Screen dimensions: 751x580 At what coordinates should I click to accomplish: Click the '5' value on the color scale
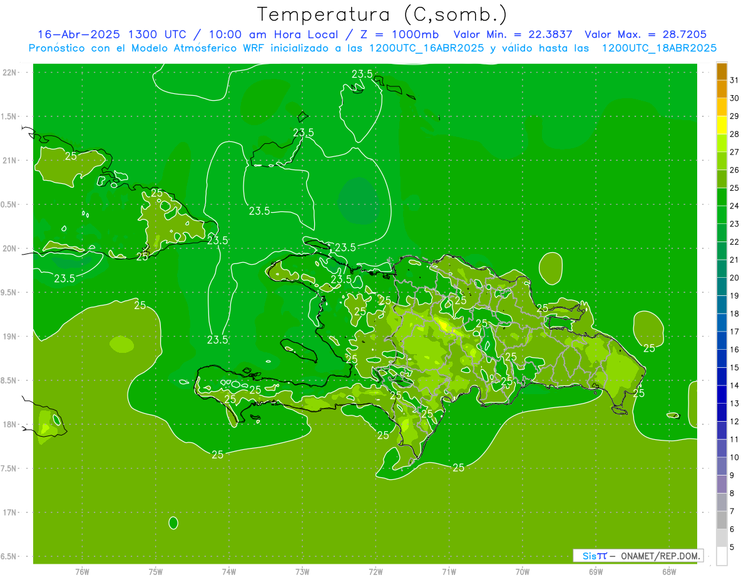732,547
